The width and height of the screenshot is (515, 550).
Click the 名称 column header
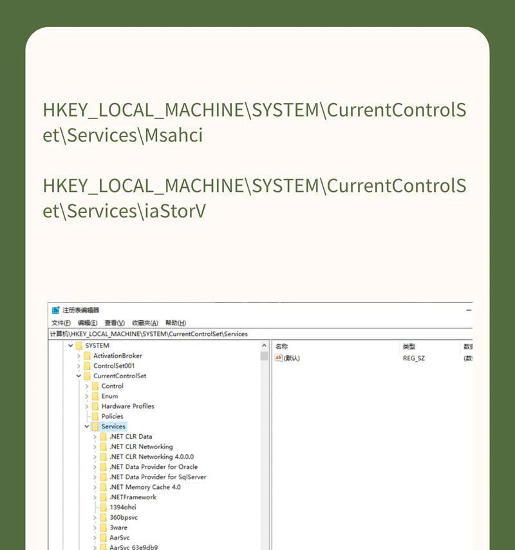pyautogui.click(x=281, y=346)
